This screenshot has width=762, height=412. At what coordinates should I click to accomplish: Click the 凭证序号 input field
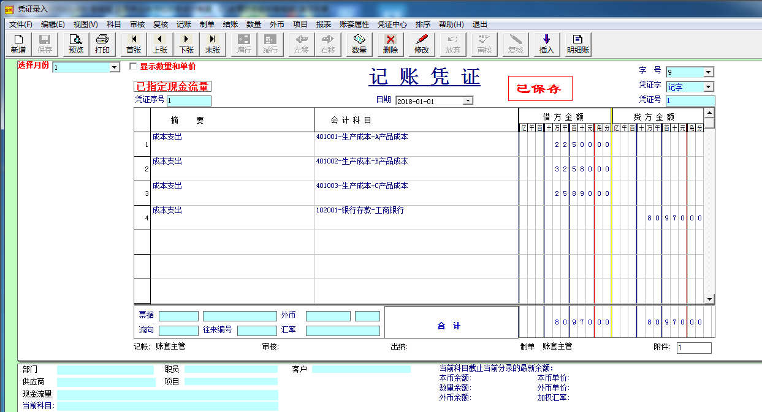click(x=189, y=101)
